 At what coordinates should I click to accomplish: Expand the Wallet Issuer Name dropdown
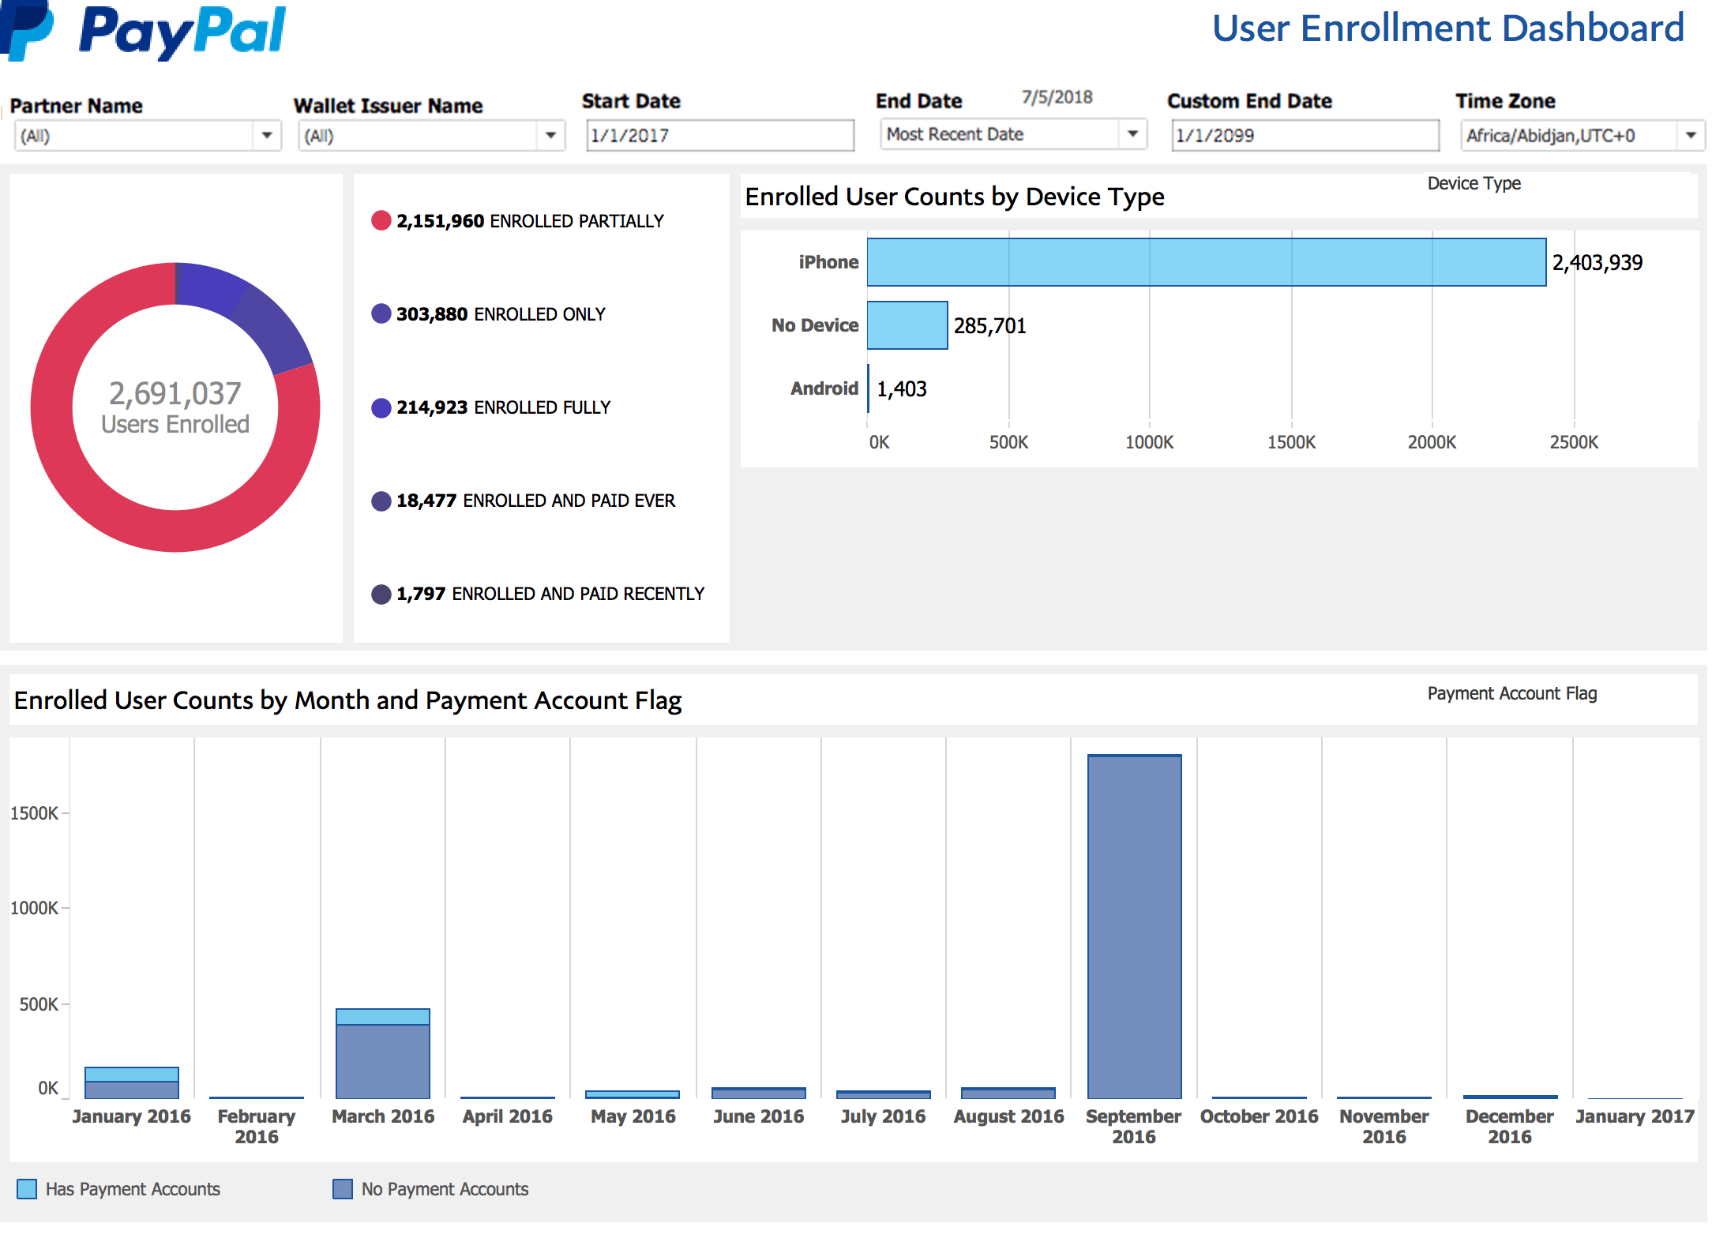[x=550, y=136]
